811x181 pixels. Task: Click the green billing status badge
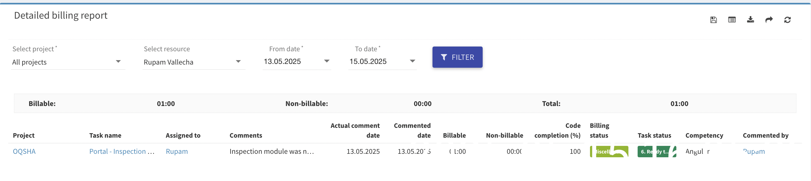pos(609,152)
